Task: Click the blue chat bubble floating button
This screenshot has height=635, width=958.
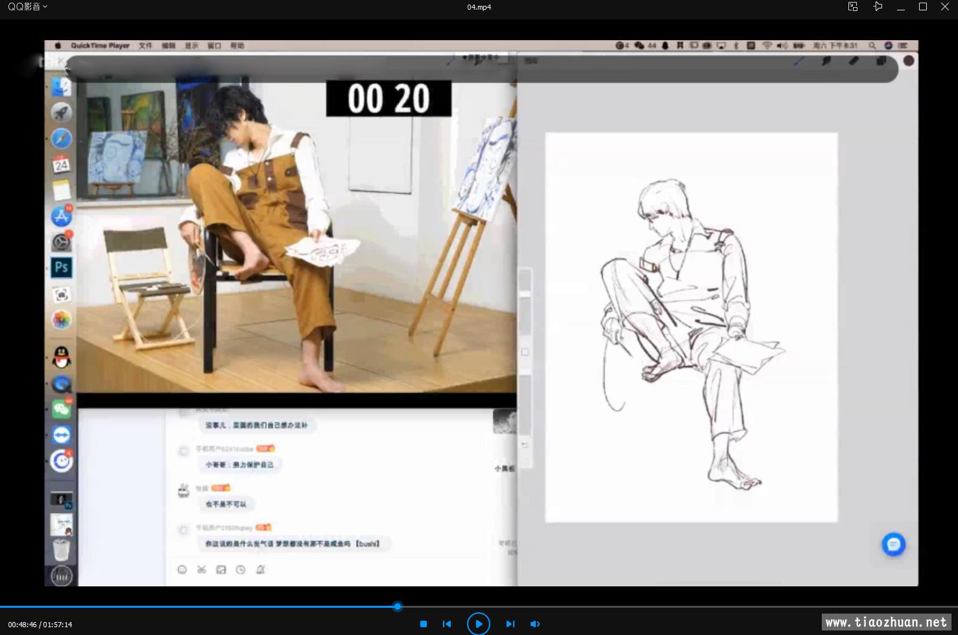Action: click(x=893, y=544)
